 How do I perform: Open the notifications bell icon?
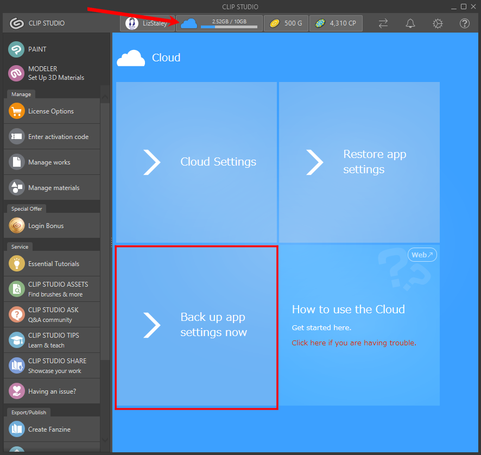[x=410, y=23]
